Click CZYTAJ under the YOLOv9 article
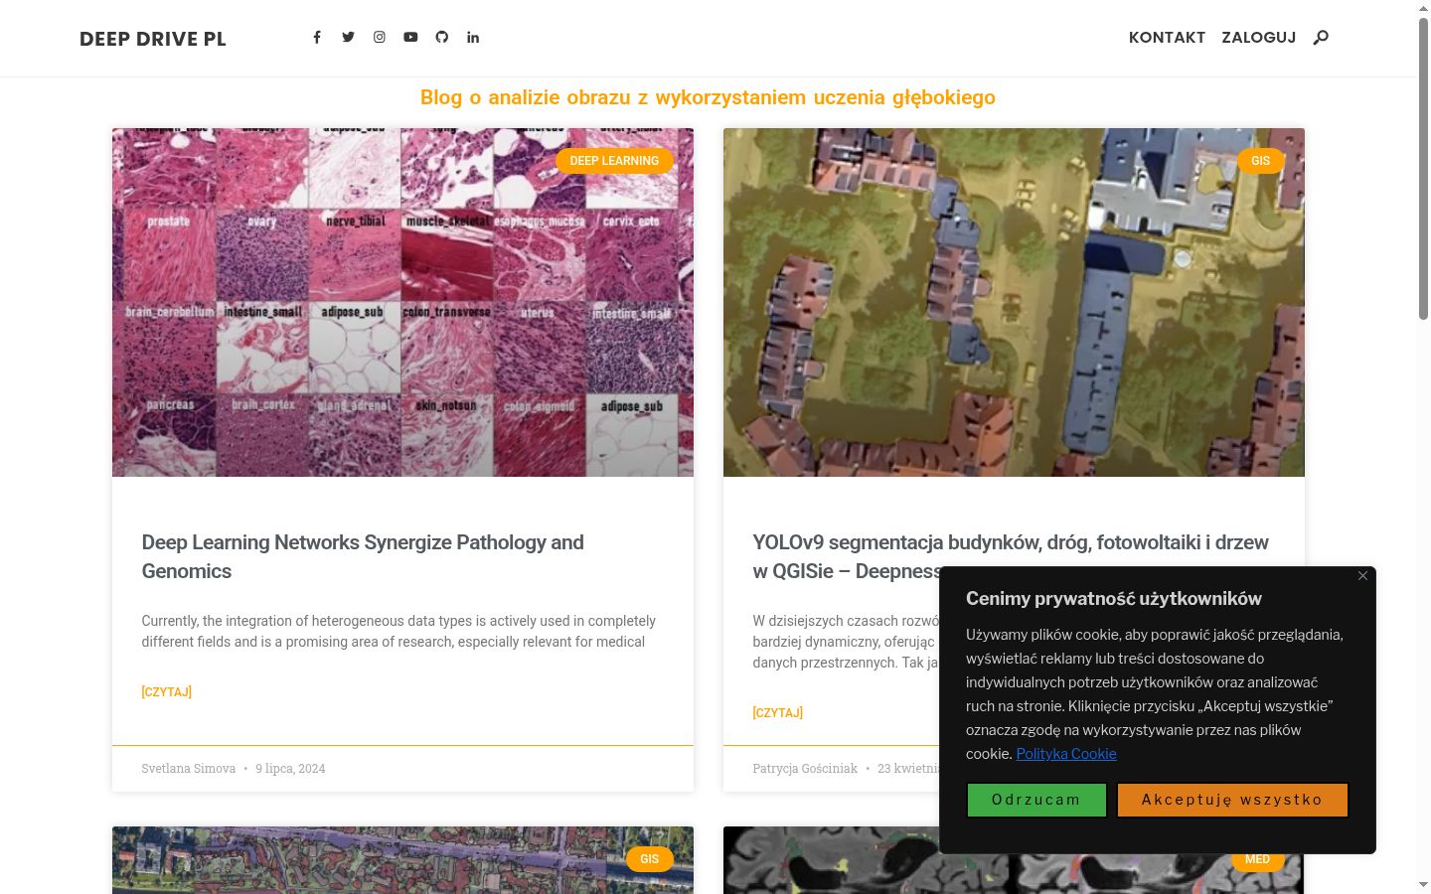This screenshot has width=1431, height=894. tap(777, 712)
